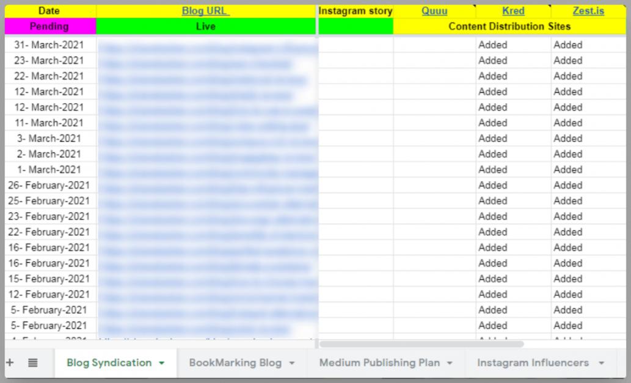Viewport: 631px width, 383px height.
Task: Expand Instagram Influencers tab dropdown arrow
Action: click(x=601, y=363)
